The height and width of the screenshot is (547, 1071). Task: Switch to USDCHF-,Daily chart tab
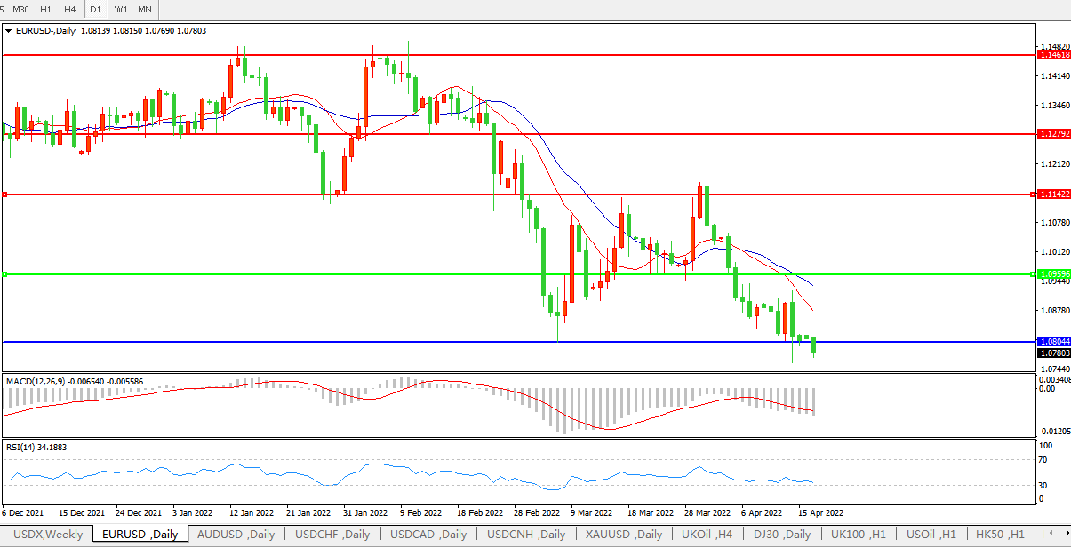(x=332, y=534)
